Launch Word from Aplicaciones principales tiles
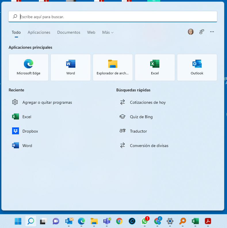 [x=70, y=67]
